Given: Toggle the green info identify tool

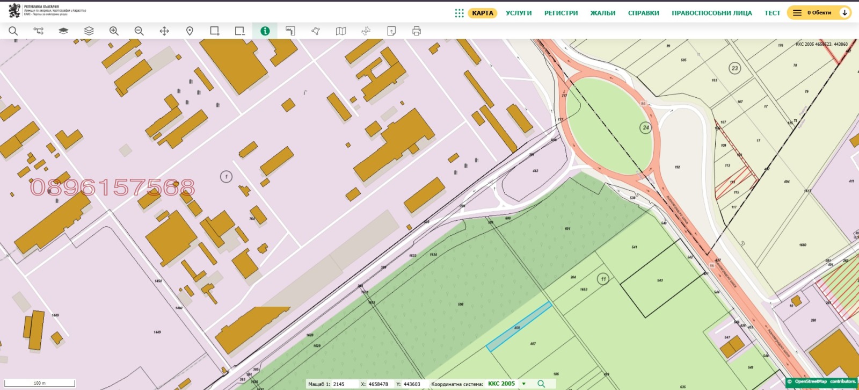Looking at the screenshot, I should (265, 31).
